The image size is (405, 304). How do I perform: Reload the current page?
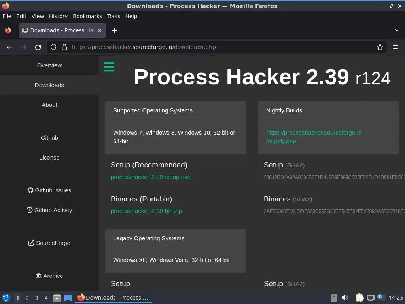click(38, 47)
